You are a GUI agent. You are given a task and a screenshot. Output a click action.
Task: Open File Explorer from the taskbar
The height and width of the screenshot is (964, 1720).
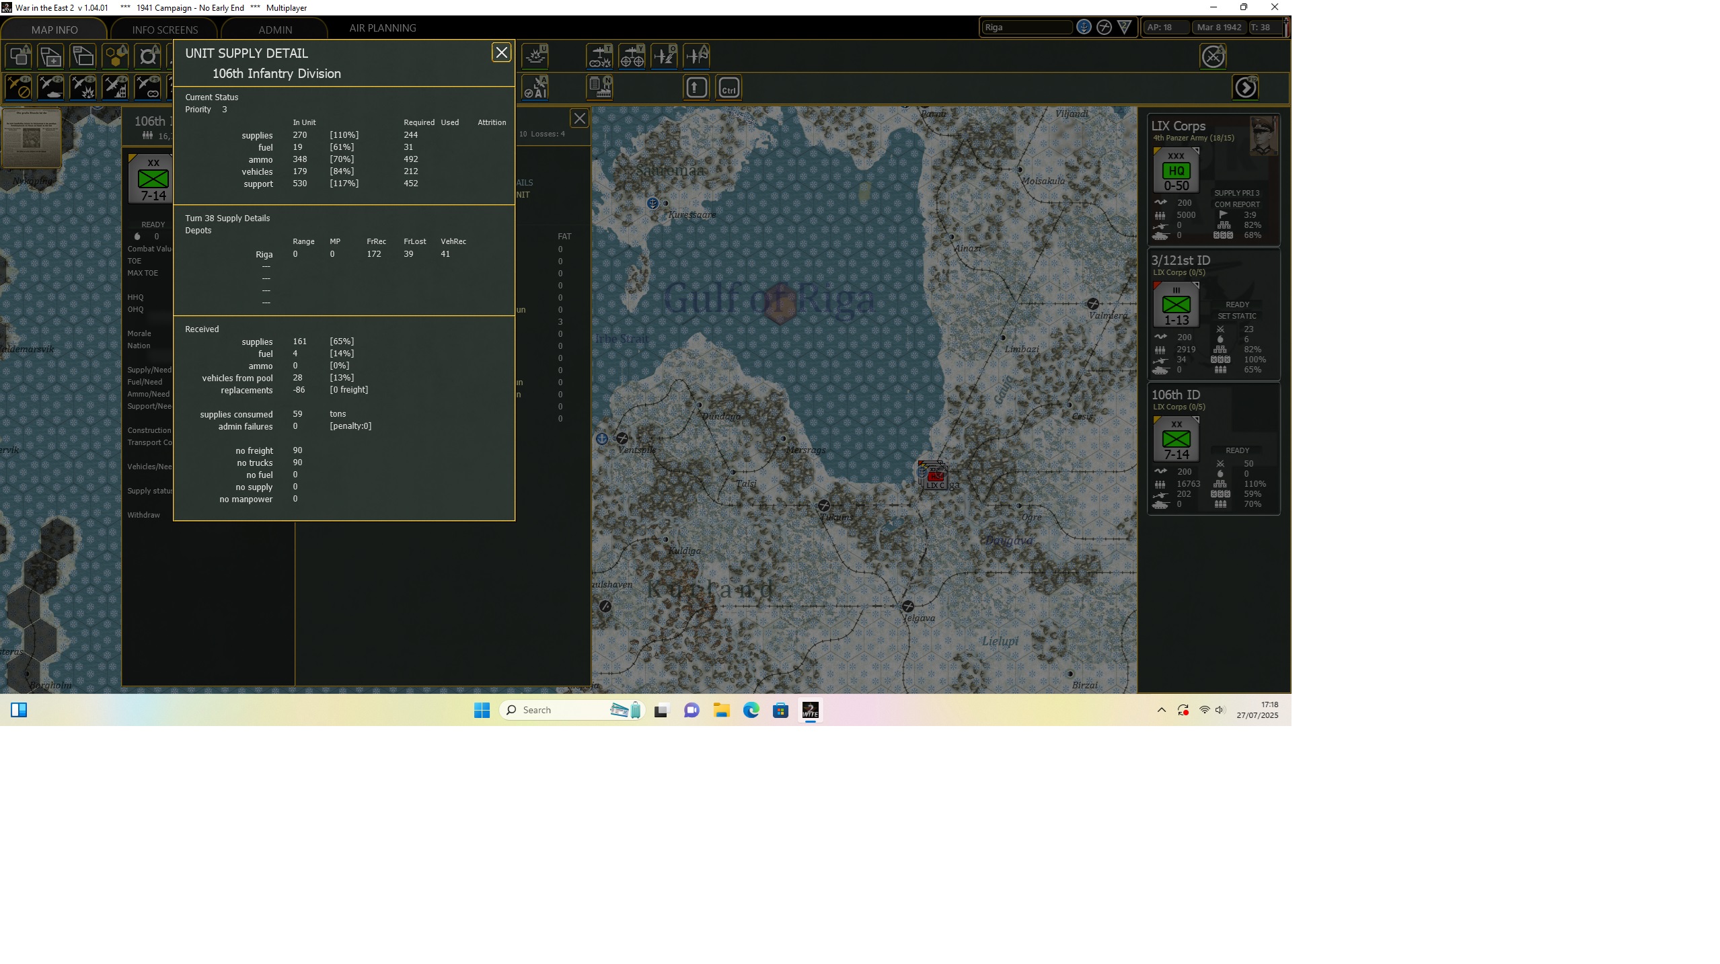point(721,710)
